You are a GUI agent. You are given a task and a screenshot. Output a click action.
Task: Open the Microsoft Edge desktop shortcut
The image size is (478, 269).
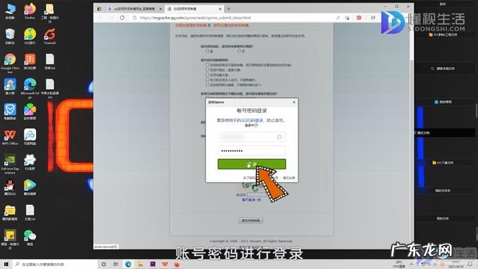pos(30,89)
